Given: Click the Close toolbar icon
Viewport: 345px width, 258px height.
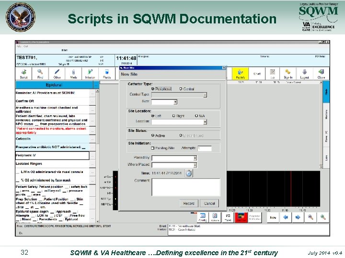Looking at the screenshot, I should coord(321,74).
